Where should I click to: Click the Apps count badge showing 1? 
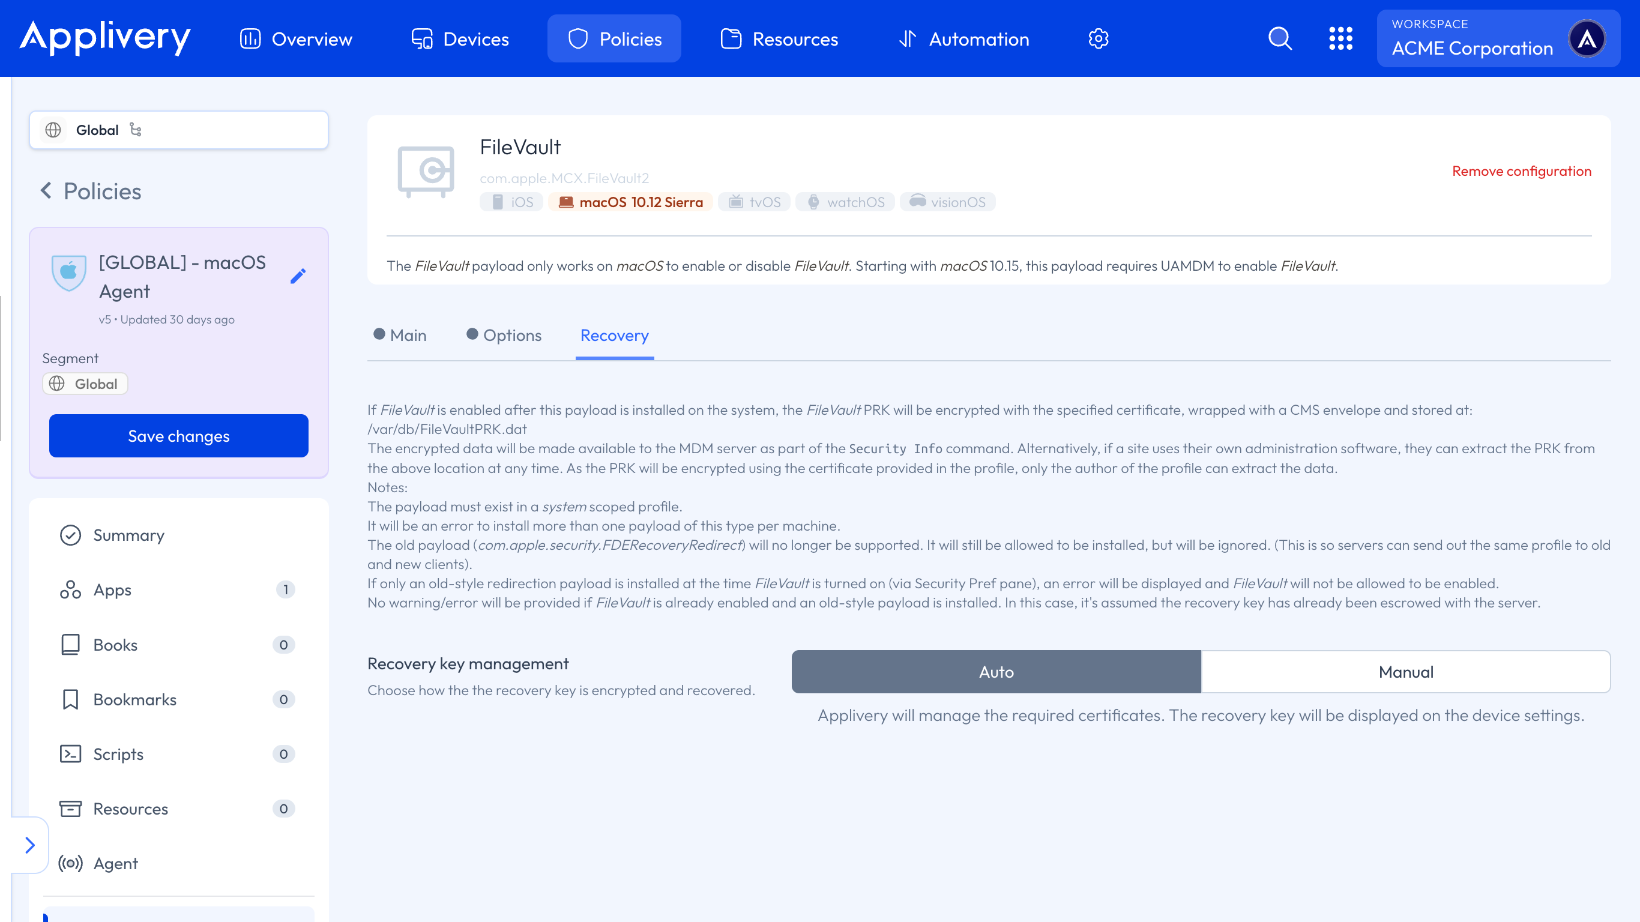click(x=285, y=589)
